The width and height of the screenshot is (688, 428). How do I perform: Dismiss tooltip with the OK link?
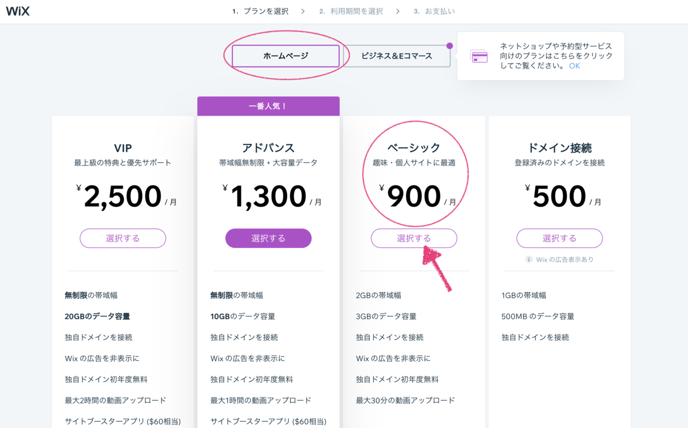[574, 66]
